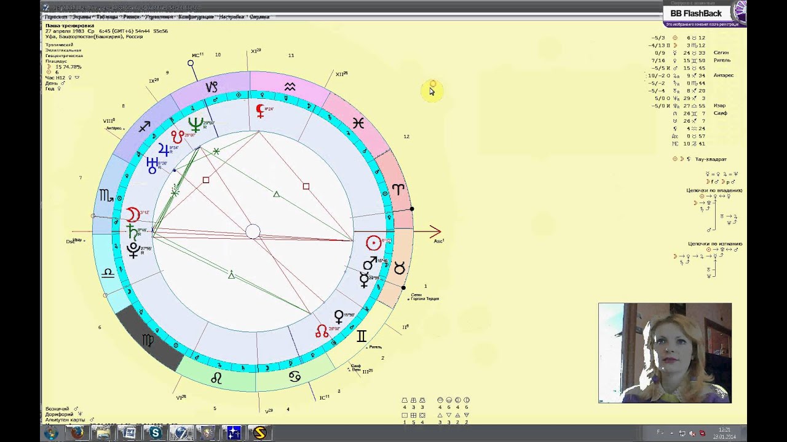
Task: Select the Scorpio zodiac sign
Action: 106,196
